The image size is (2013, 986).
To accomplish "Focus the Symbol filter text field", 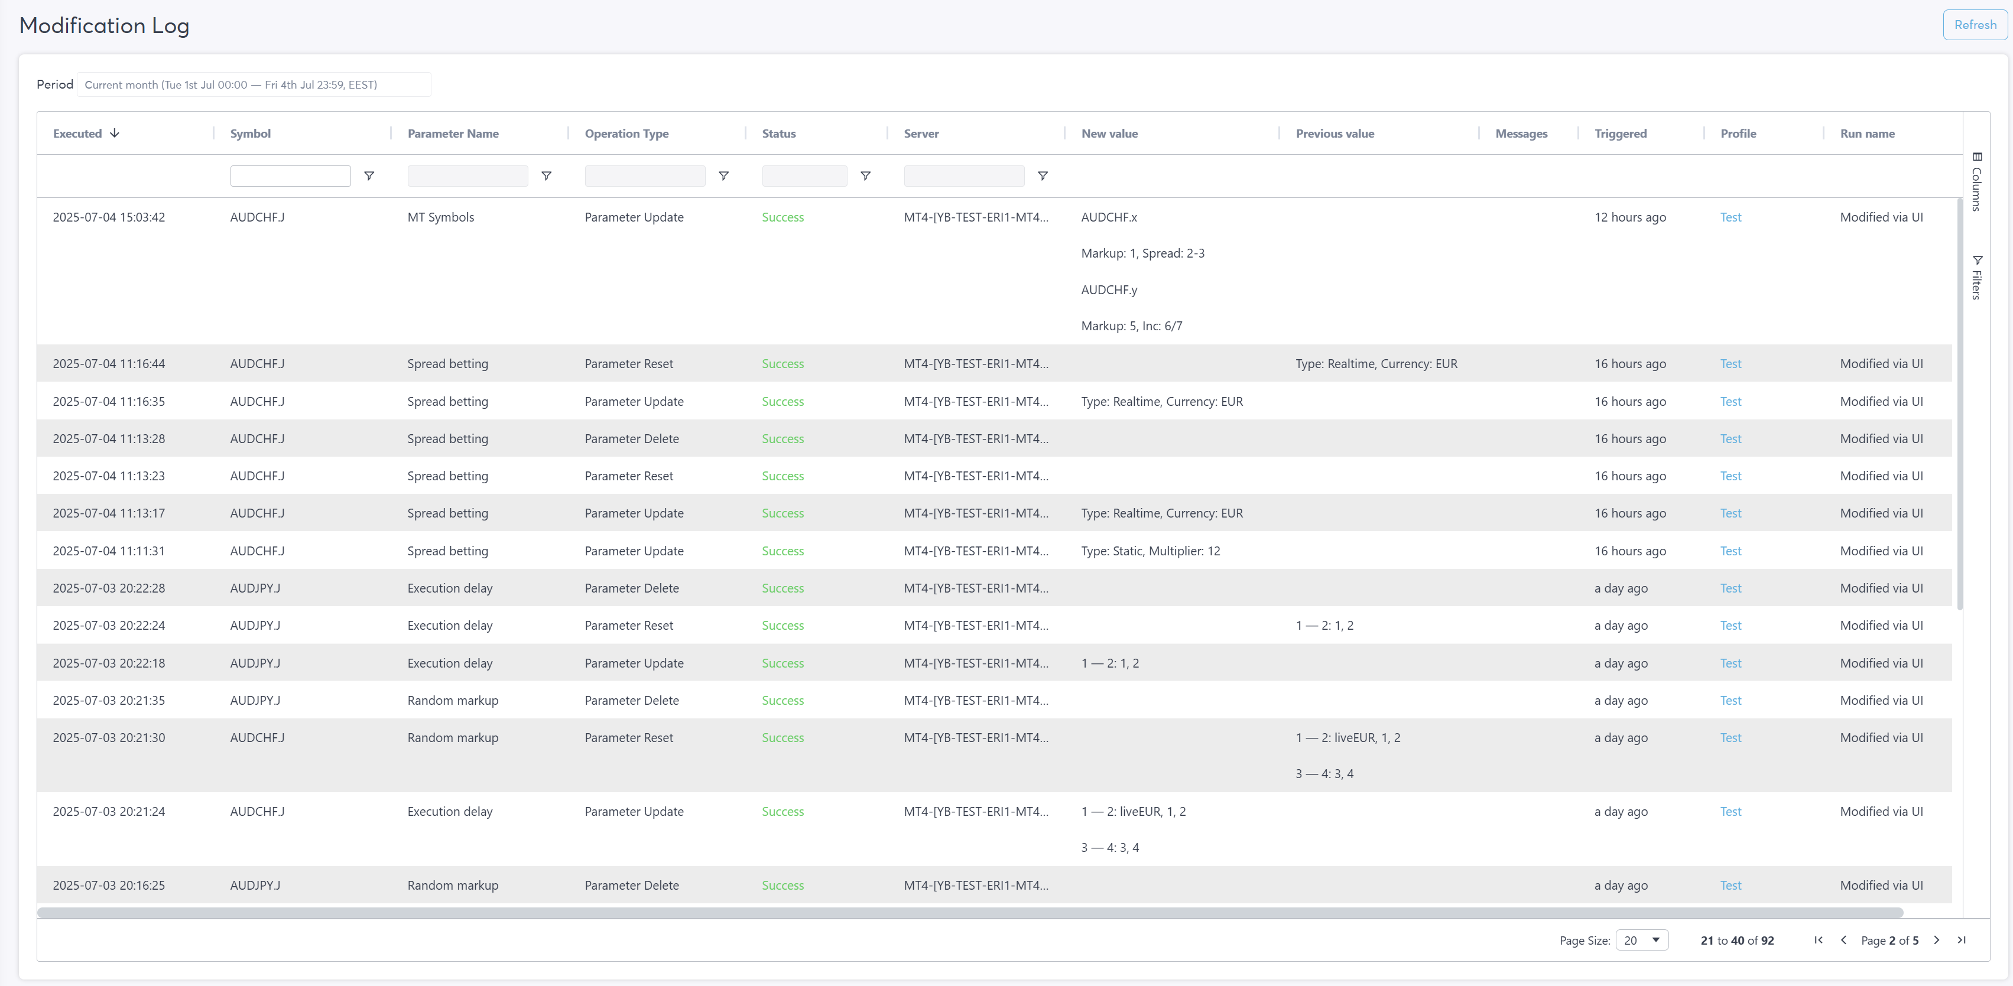I will point(290,176).
